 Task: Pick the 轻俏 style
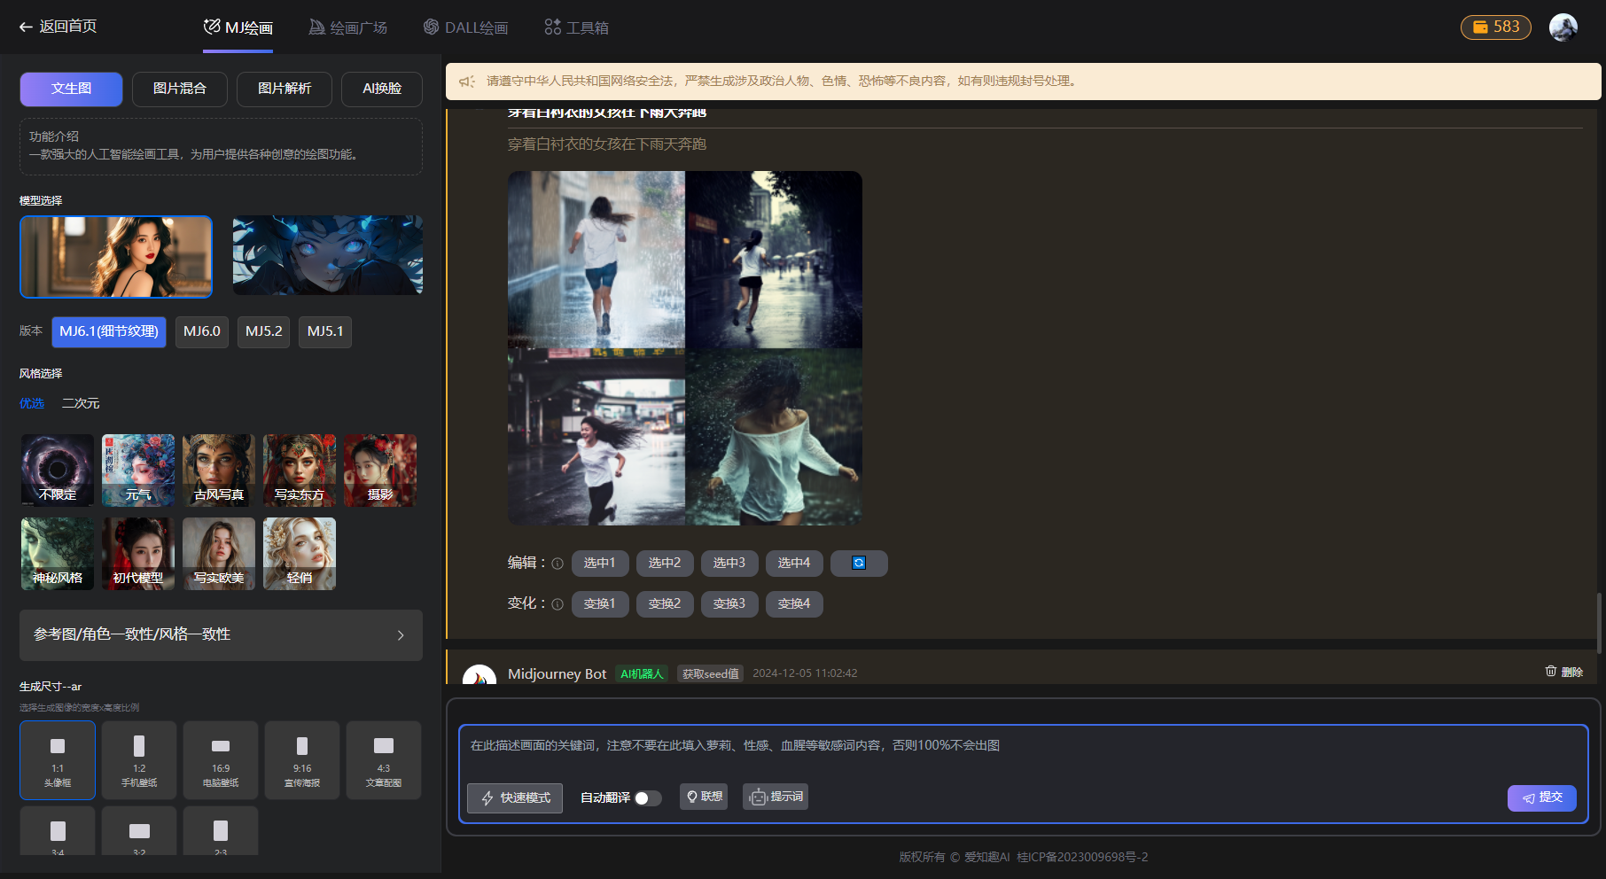[300, 554]
